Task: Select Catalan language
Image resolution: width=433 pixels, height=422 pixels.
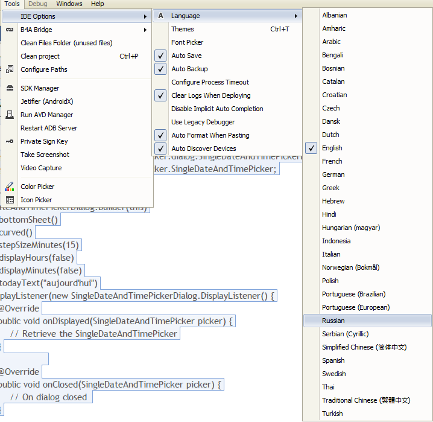Action: (333, 82)
